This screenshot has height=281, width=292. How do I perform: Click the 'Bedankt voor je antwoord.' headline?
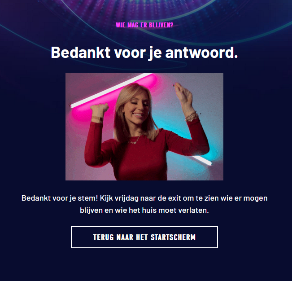[x=144, y=53]
